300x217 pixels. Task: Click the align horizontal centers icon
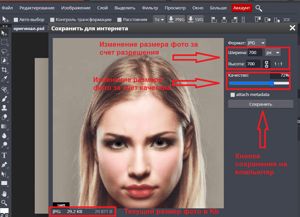coord(224,19)
